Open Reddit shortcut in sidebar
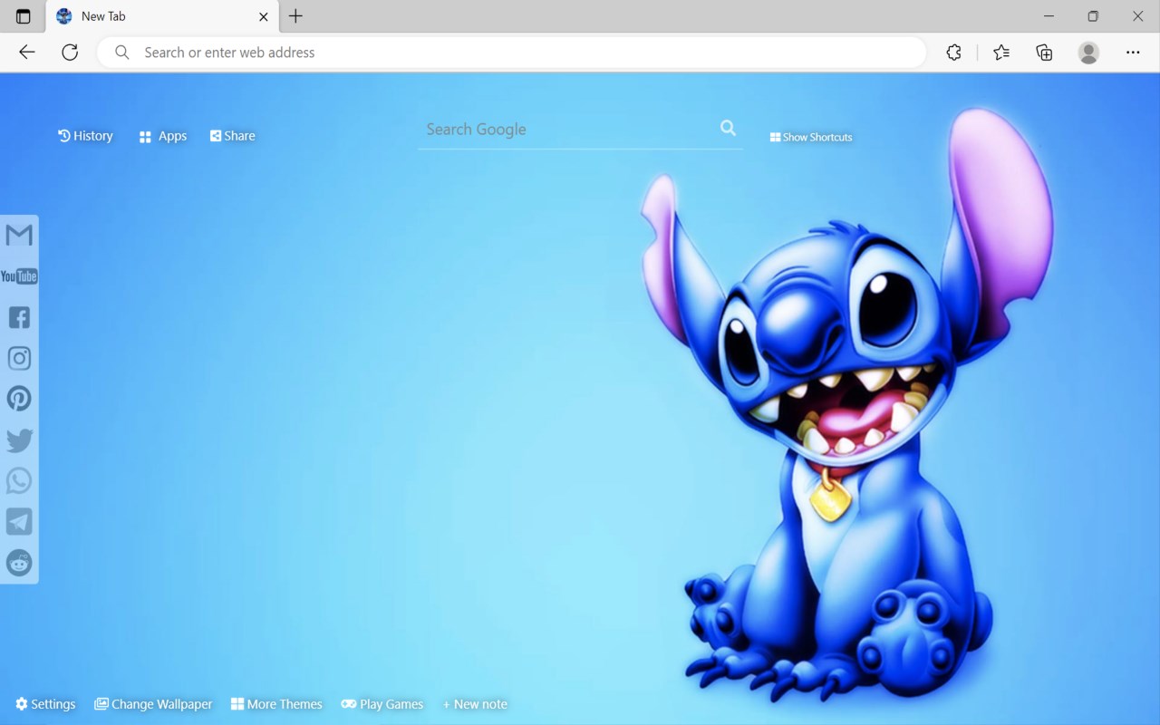The width and height of the screenshot is (1160, 725). coord(19,563)
